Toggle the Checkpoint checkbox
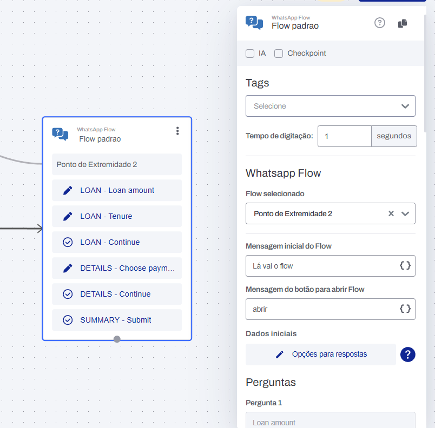 pyautogui.click(x=279, y=54)
